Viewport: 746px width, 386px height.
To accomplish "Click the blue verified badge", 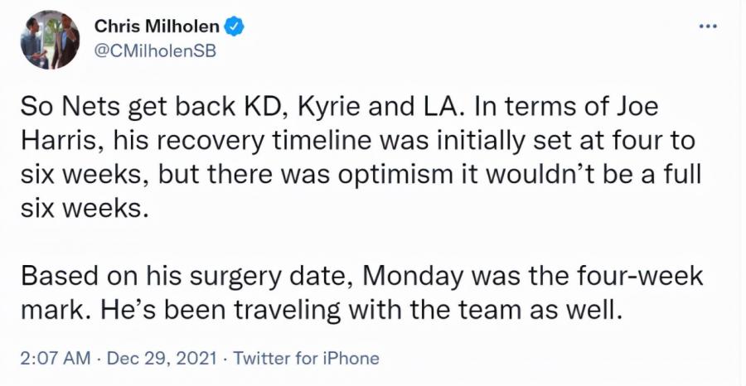I will point(235,27).
